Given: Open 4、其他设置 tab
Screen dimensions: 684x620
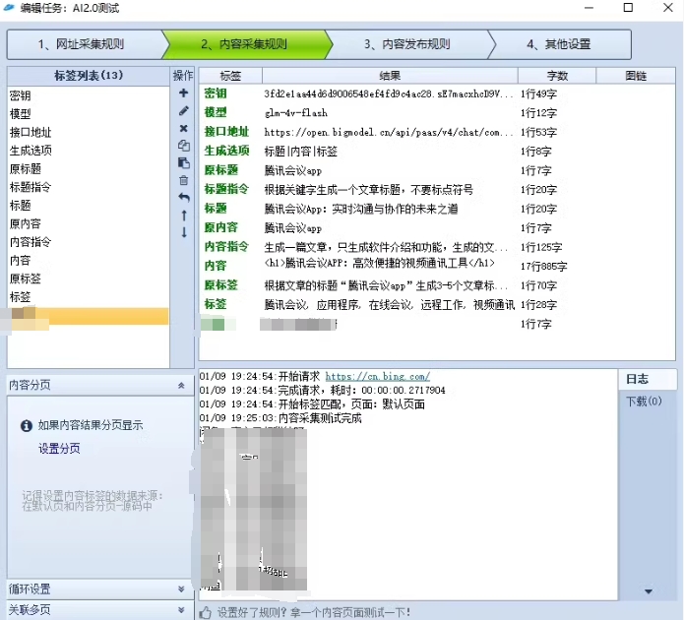Looking at the screenshot, I should point(559,44).
